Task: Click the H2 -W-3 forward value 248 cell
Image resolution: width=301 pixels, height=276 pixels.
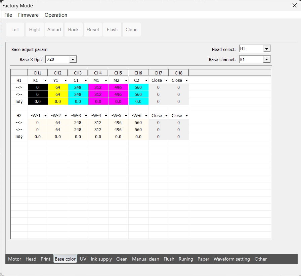Action: pyautogui.click(x=78, y=123)
